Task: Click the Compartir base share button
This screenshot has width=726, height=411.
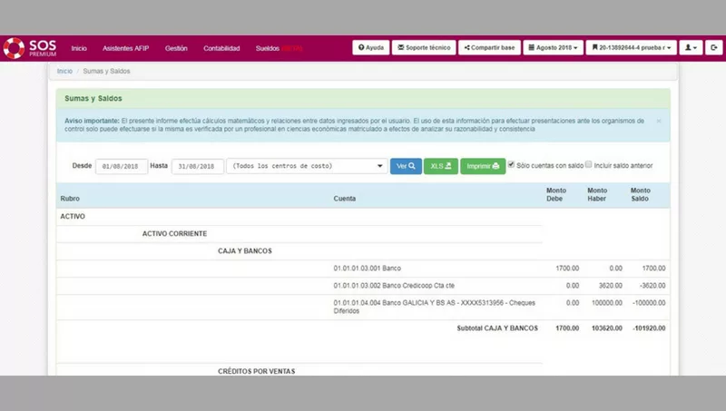Action: (490, 47)
